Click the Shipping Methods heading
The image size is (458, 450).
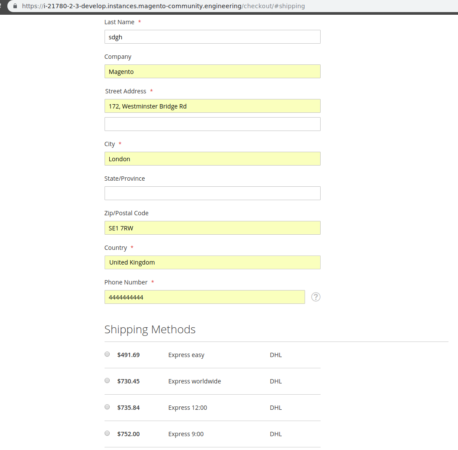coord(149,329)
